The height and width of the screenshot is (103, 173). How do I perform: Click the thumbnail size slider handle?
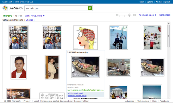(x=129, y=15)
